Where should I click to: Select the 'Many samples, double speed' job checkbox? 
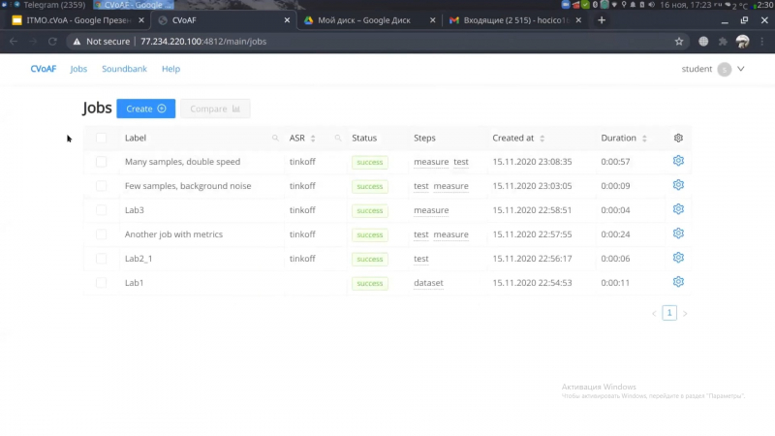102,162
